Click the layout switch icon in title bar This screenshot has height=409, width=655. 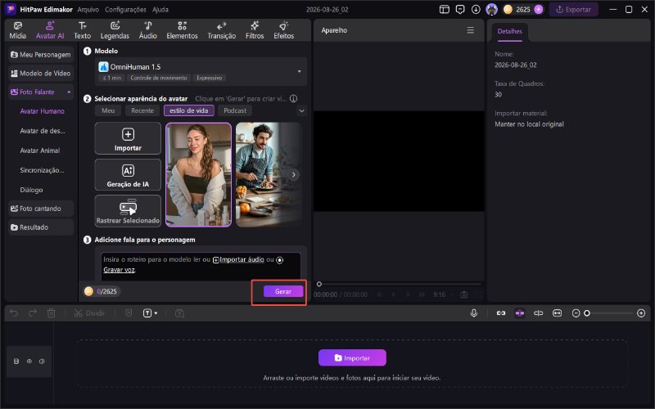click(x=445, y=9)
